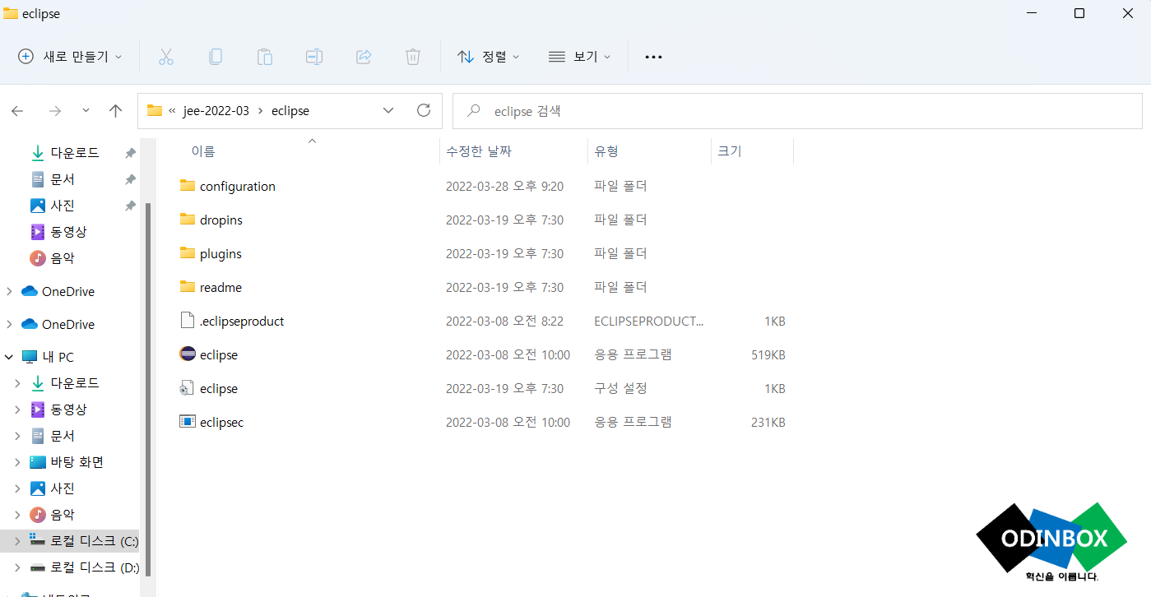Click the Rename icon in toolbar
This screenshot has width=1151, height=597.
click(314, 57)
